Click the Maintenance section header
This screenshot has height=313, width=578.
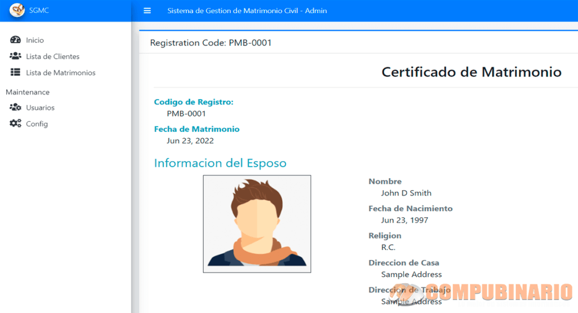[28, 92]
